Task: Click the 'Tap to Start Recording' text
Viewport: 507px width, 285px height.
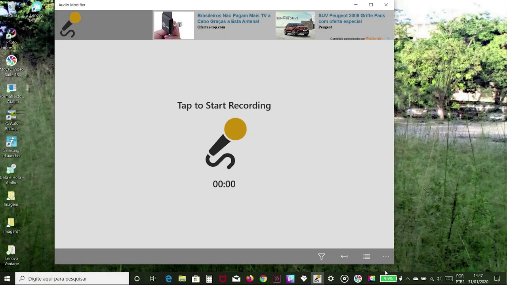Action: [x=224, y=105]
